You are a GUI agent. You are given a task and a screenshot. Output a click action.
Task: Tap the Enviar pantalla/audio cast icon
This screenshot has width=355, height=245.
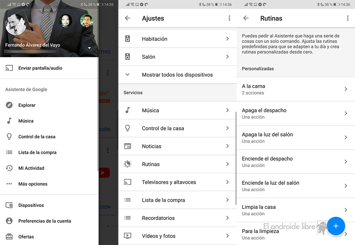tap(9, 68)
